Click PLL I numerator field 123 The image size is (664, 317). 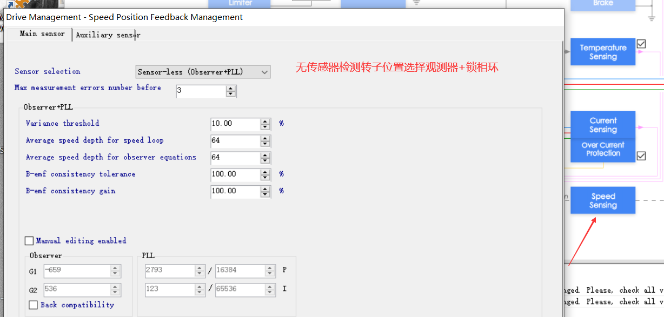(x=170, y=289)
